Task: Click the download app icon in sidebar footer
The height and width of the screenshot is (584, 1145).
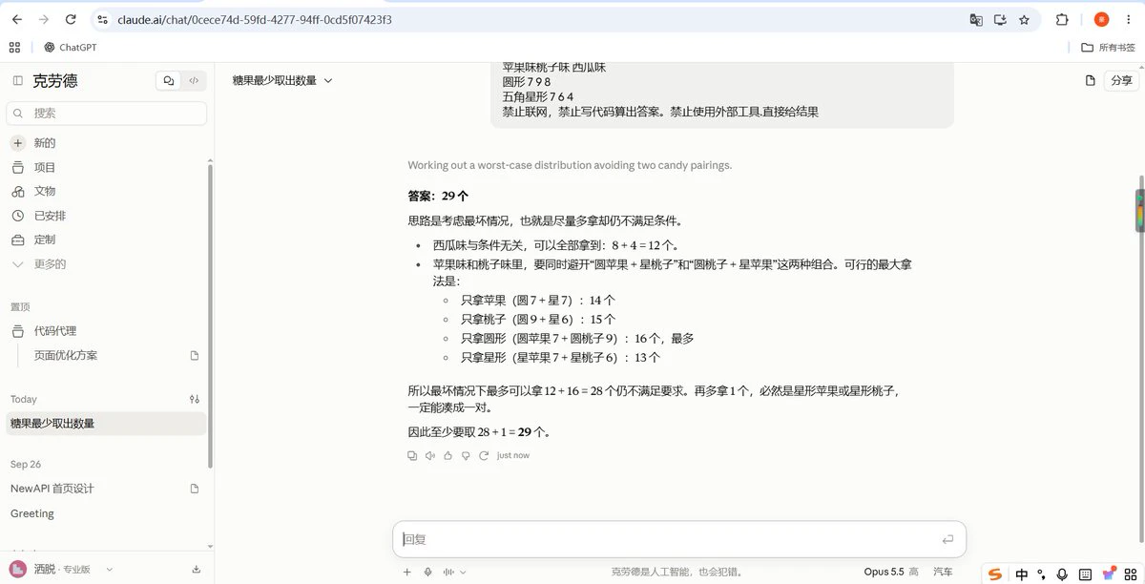Action: (x=197, y=570)
